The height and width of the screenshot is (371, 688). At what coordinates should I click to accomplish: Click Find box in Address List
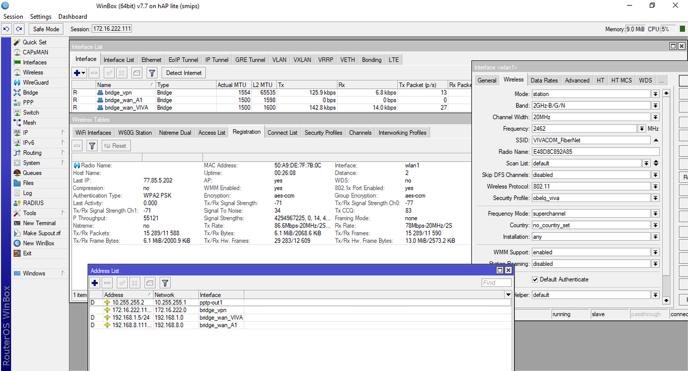pos(496,283)
